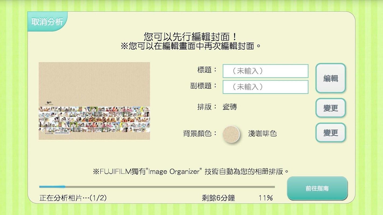Click the 瓷磚 layout name
This screenshot has height=215, width=383.
(x=230, y=107)
